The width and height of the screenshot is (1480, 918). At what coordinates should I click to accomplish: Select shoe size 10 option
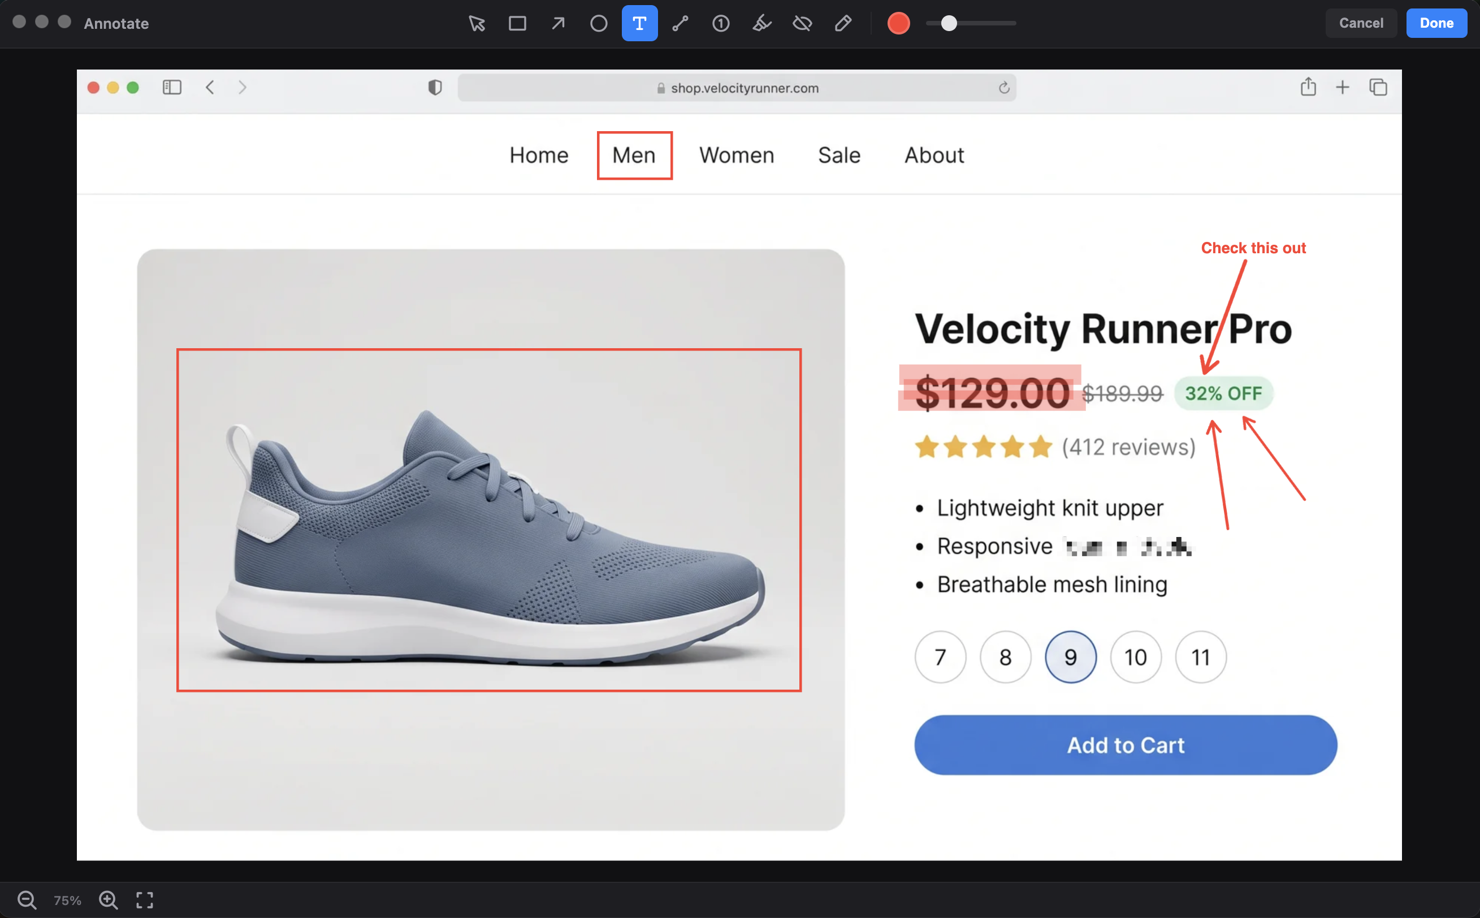pos(1135,657)
